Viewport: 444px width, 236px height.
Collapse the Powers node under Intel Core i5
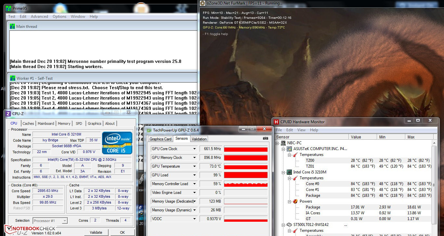(x=289, y=201)
